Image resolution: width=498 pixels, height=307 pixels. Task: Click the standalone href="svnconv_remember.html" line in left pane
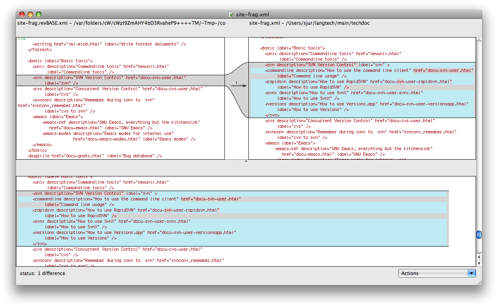coord(52,105)
